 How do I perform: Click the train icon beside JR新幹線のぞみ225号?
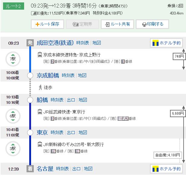tap(40, 144)
